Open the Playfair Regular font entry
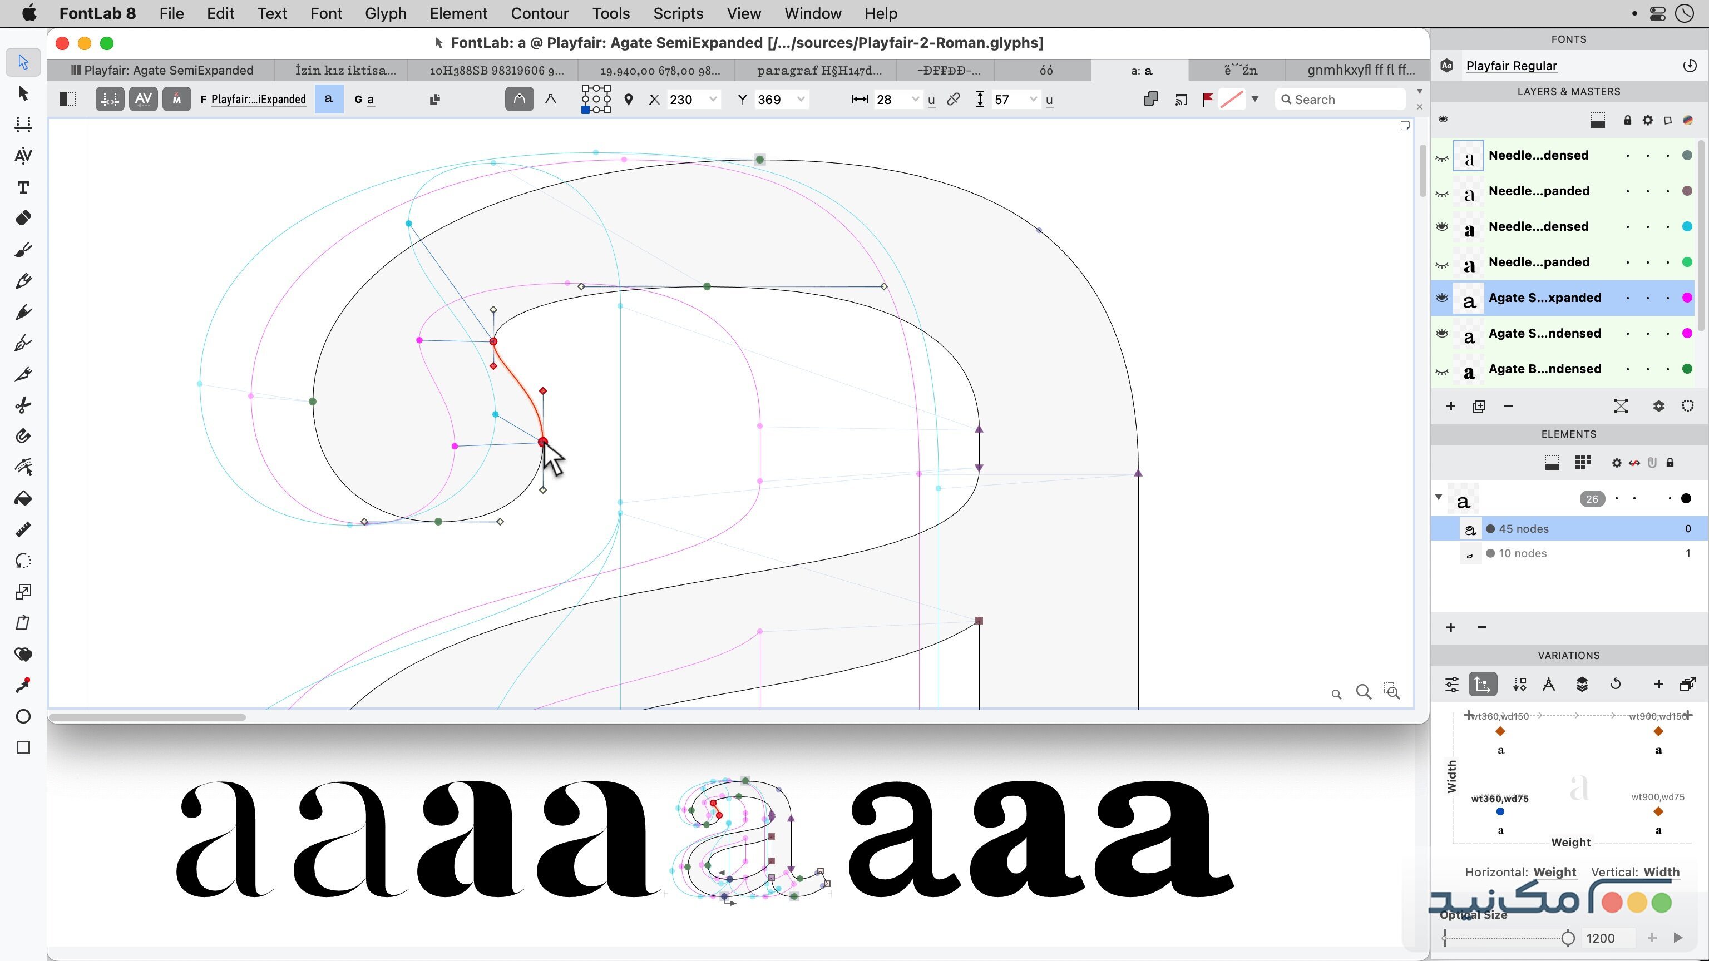1709x961 pixels. 1513,66
